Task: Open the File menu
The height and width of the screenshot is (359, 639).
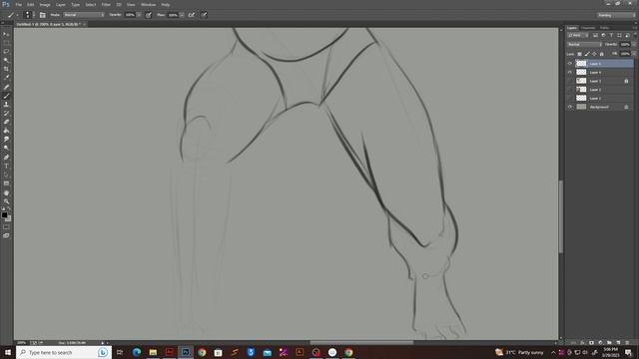Action: [x=18, y=4]
